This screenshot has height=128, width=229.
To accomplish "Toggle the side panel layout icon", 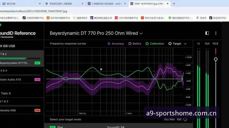I will point(207,33).
